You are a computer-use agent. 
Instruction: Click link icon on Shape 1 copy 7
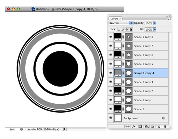[123, 46]
